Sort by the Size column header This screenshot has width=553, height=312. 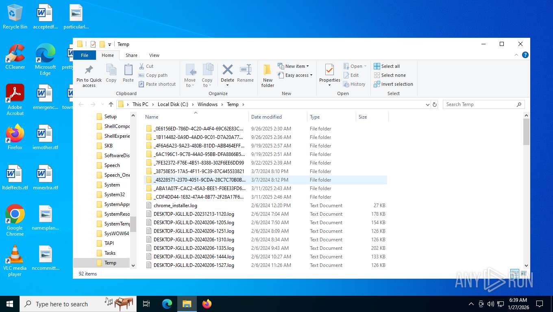372,117
